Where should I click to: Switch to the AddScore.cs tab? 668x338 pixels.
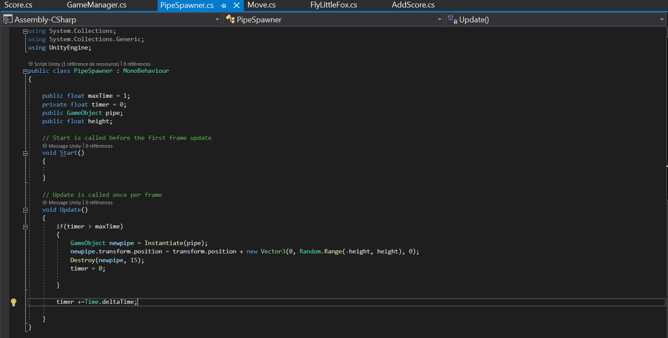pos(413,5)
